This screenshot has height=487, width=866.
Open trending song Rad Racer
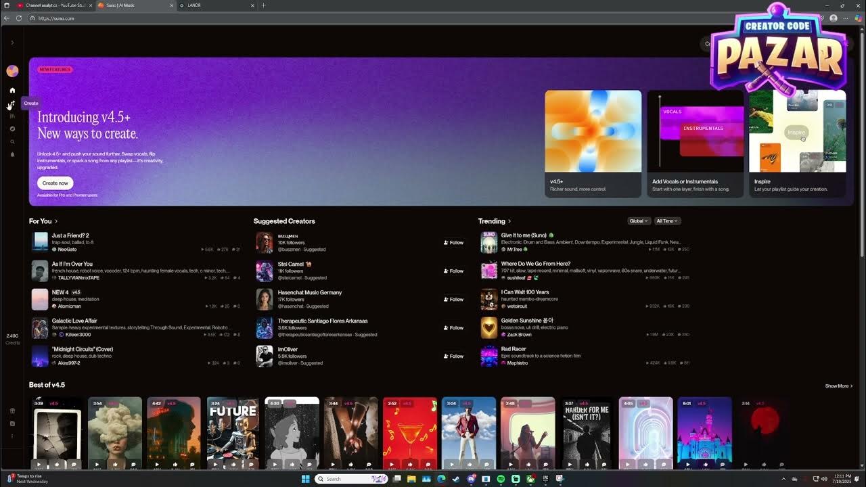click(514, 349)
